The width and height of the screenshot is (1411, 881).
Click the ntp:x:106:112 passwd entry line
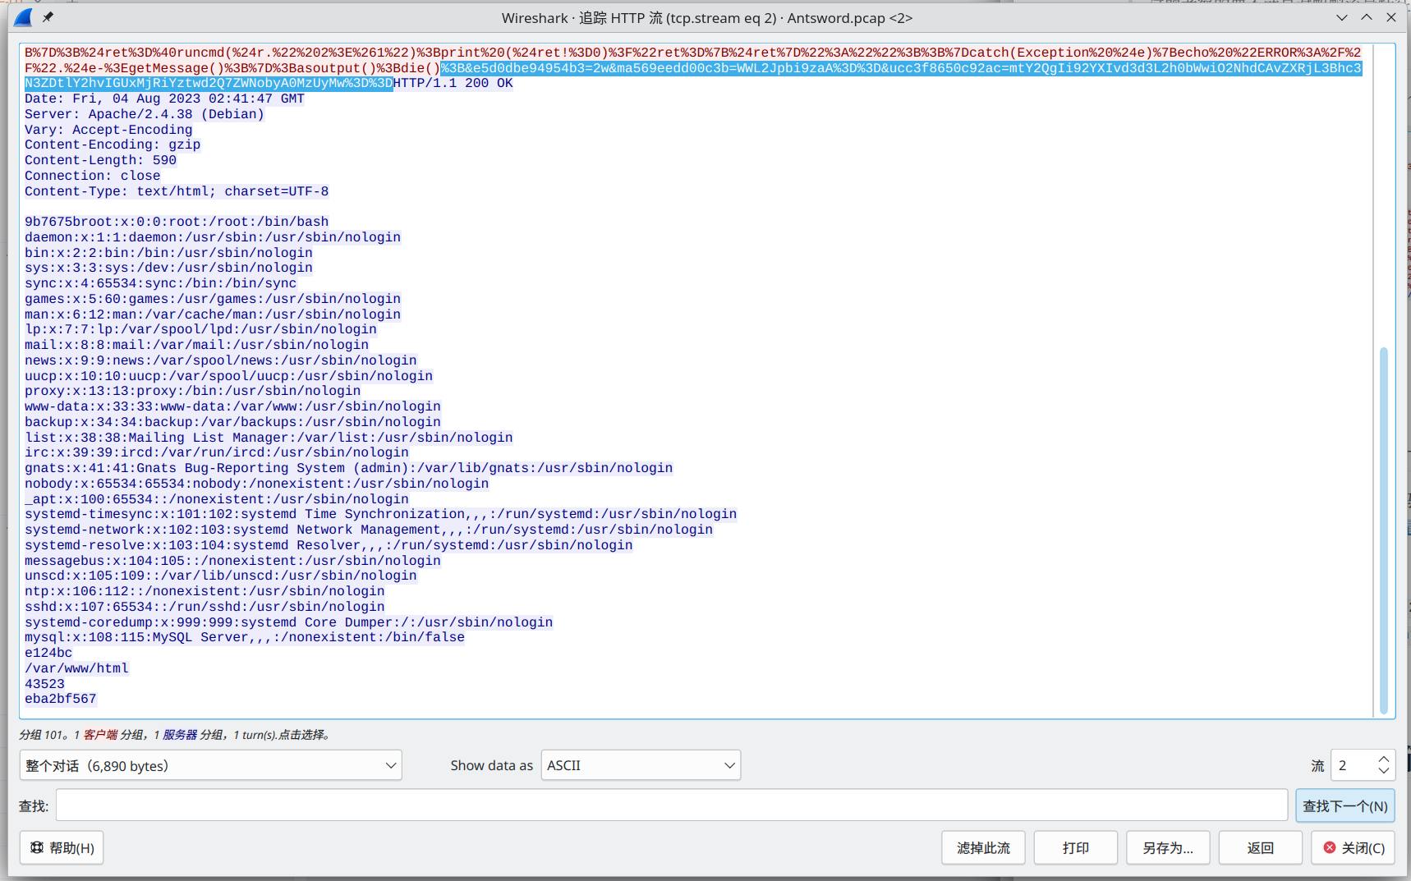[205, 591]
